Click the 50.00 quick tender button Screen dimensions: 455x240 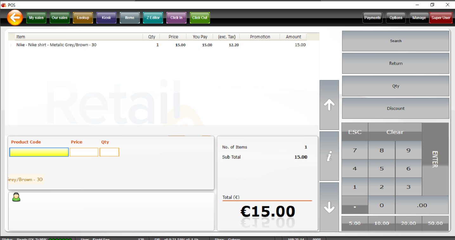point(435,223)
